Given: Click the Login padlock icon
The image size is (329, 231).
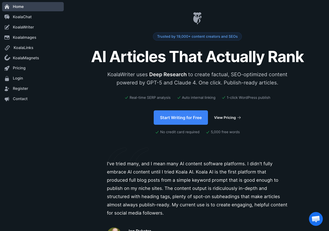Looking at the screenshot, I should click(x=7, y=78).
